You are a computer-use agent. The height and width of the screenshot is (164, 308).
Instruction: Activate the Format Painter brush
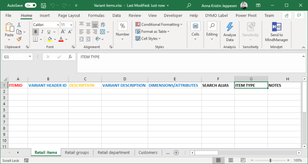[x=19, y=39]
